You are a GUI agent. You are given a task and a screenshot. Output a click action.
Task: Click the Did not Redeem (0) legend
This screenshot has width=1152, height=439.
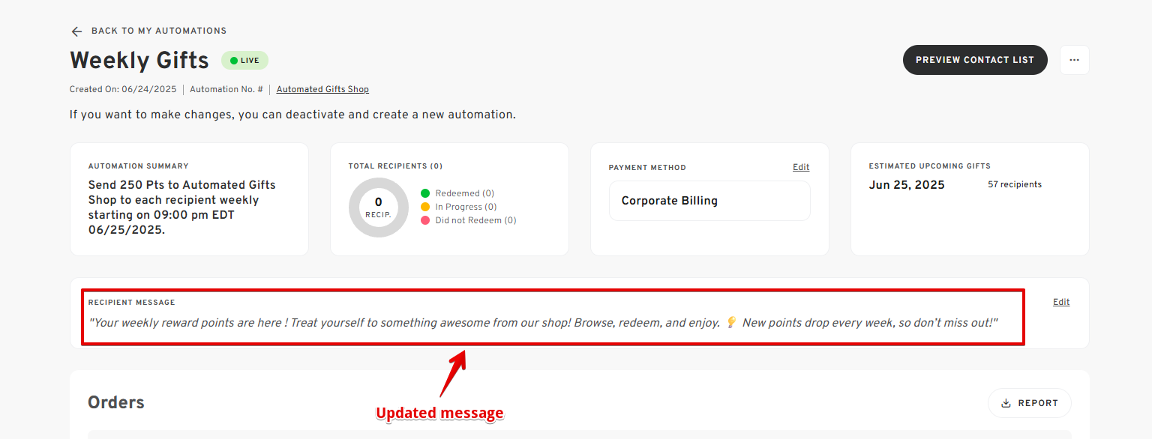click(x=468, y=220)
